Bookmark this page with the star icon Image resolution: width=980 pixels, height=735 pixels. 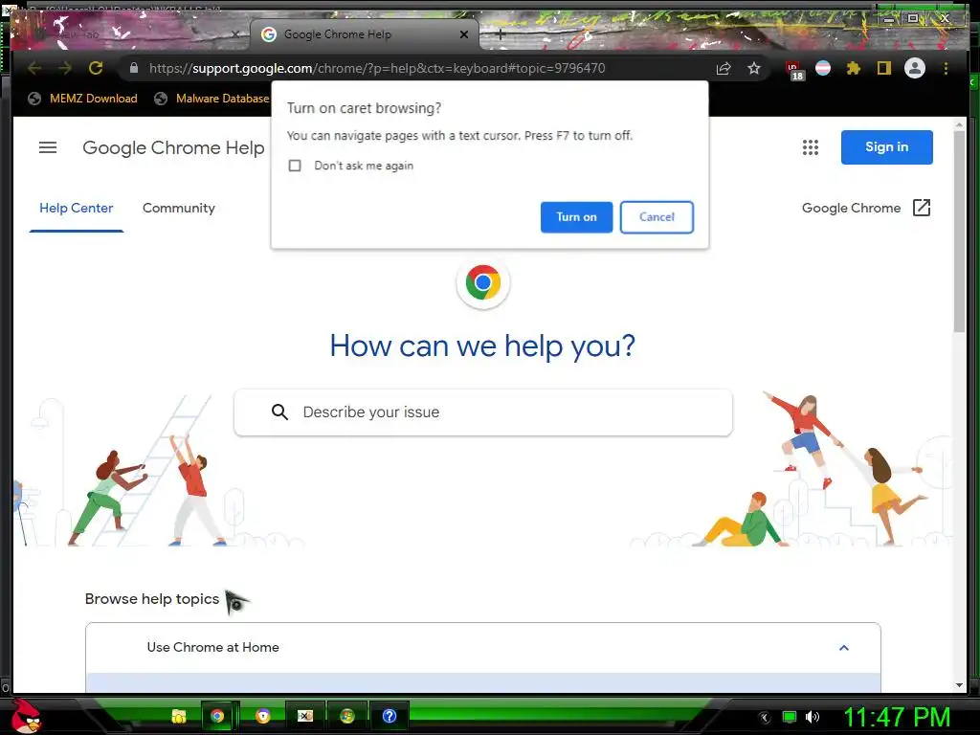754,68
